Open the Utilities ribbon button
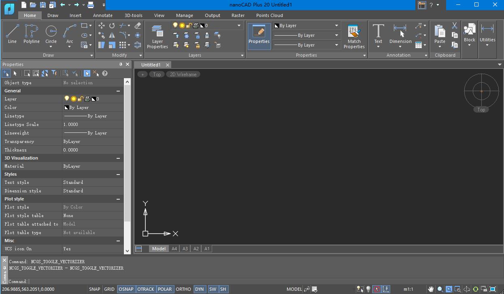 click(x=487, y=35)
